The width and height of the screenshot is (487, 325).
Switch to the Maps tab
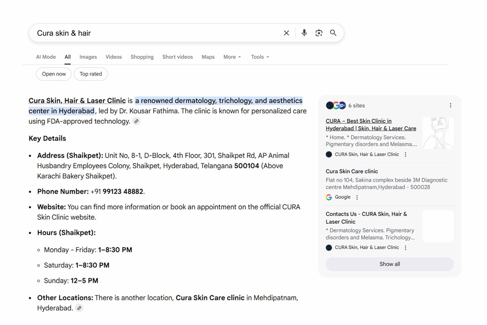(208, 57)
